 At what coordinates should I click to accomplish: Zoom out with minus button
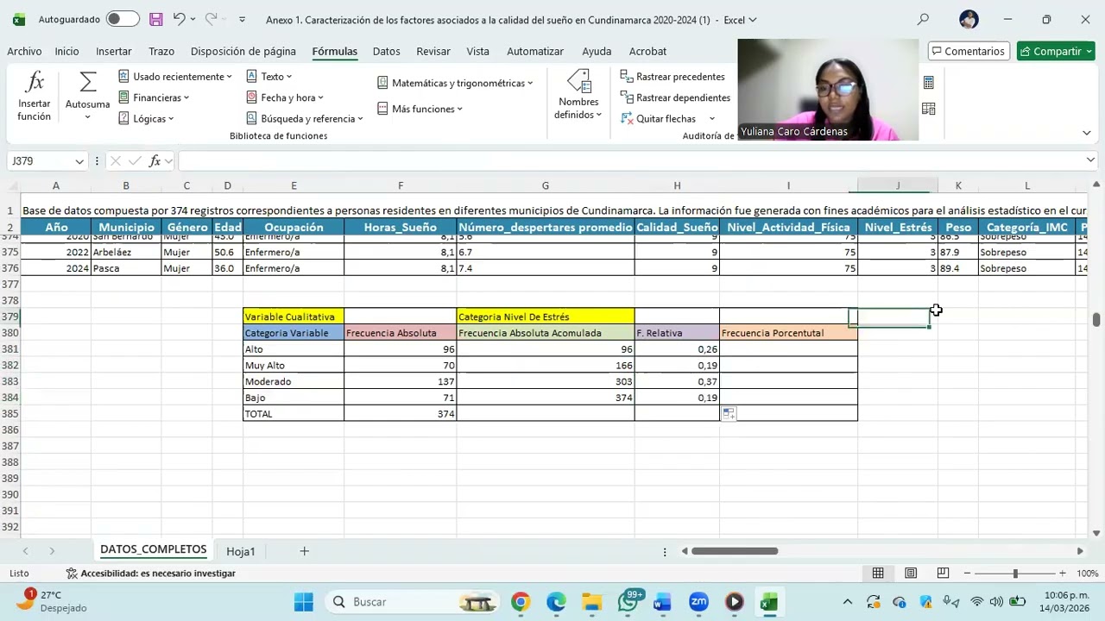968,574
